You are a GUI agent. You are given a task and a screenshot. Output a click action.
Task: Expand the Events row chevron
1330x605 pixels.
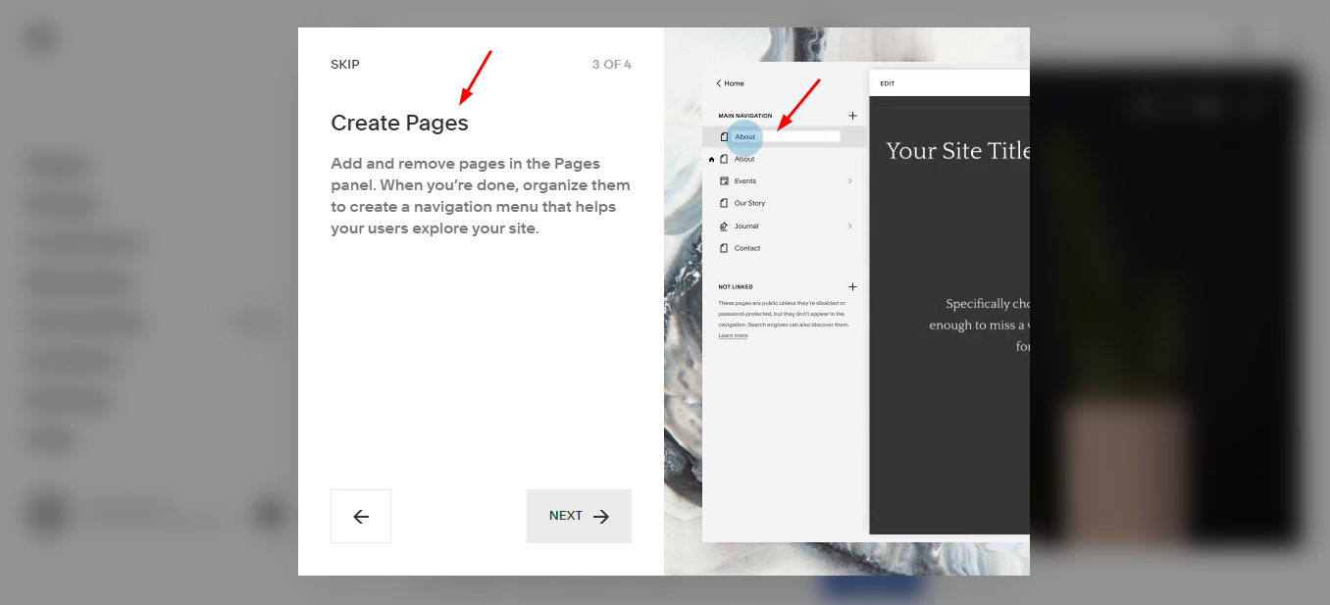(x=849, y=181)
